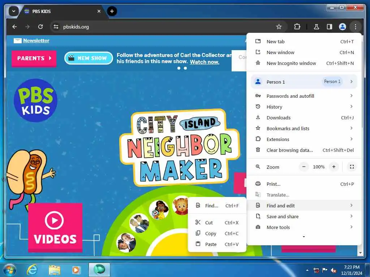Expand Passwords and autofill submenu
Viewport: 370px width, 277px height.
(304, 96)
